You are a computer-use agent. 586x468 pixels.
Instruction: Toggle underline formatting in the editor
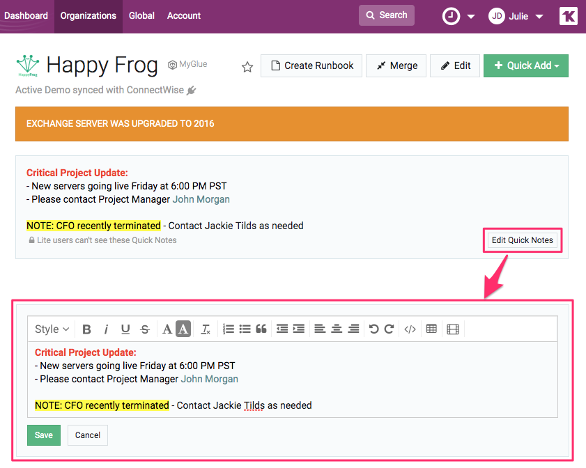tap(125, 329)
